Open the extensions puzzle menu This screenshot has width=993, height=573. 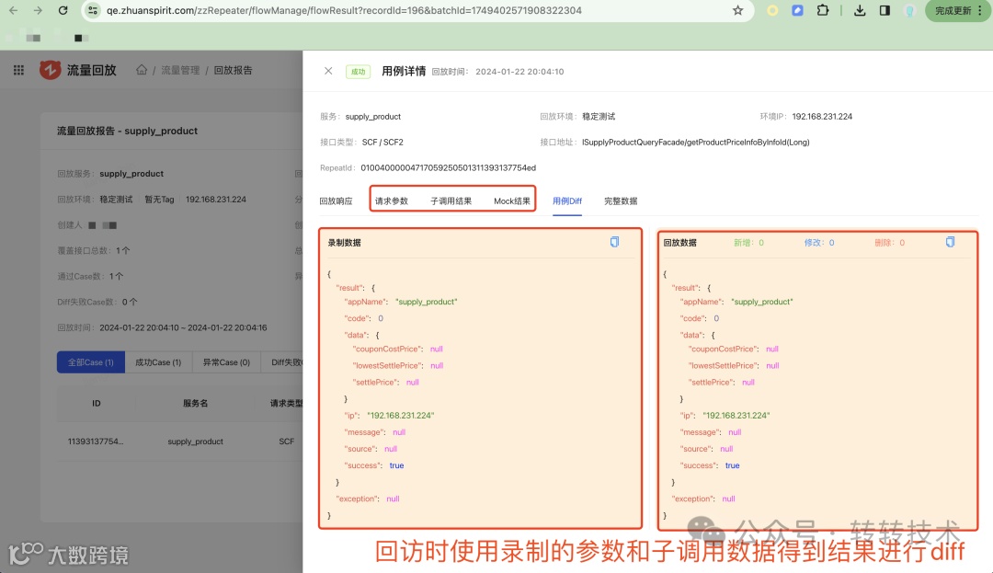tap(823, 10)
